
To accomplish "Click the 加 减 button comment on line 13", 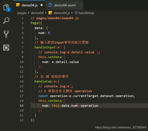I will tap(52, 77).
